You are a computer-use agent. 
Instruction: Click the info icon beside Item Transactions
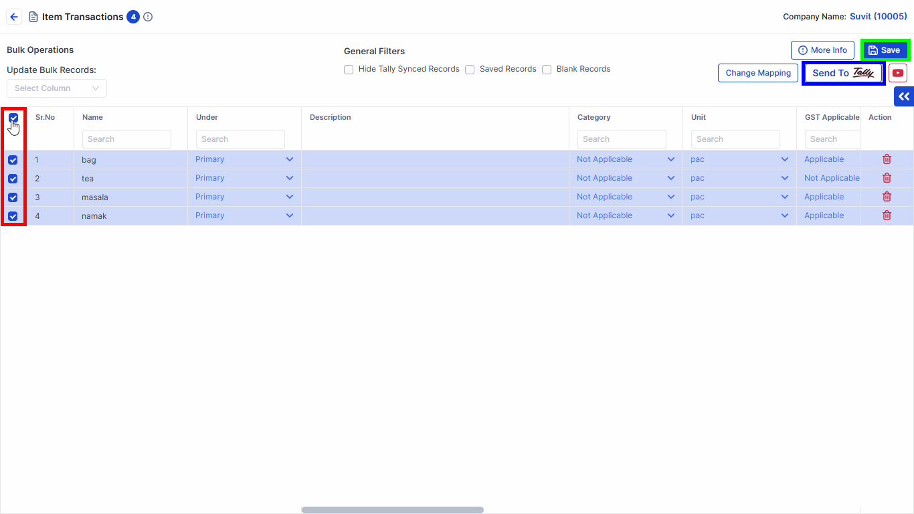148,17
